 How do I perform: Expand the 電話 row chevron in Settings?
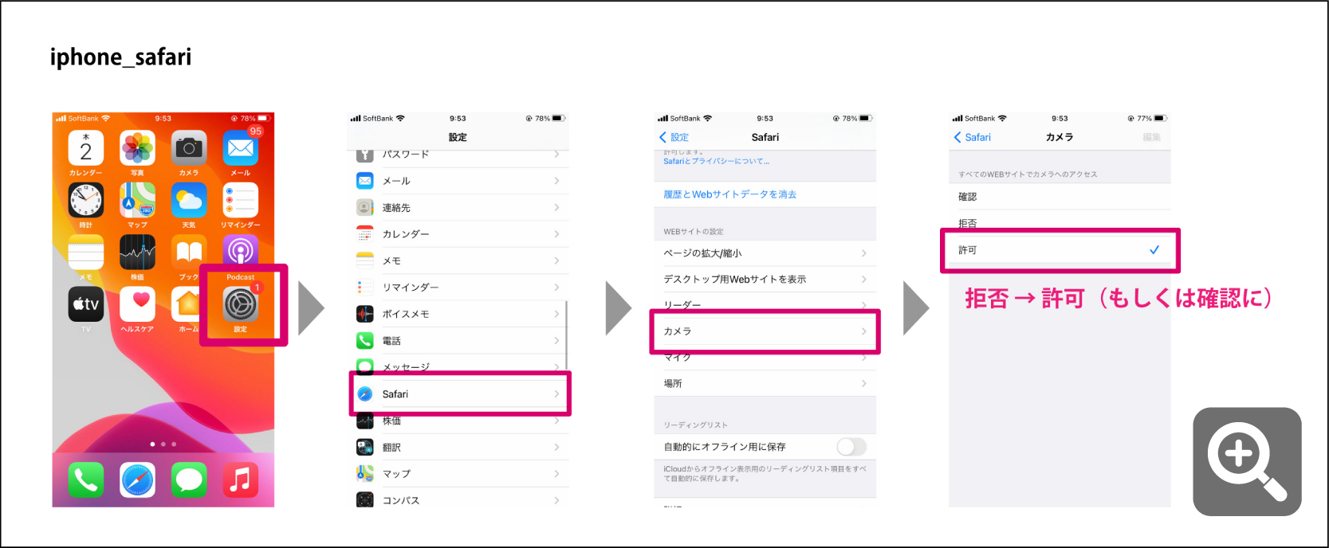[x=556, y=340]
